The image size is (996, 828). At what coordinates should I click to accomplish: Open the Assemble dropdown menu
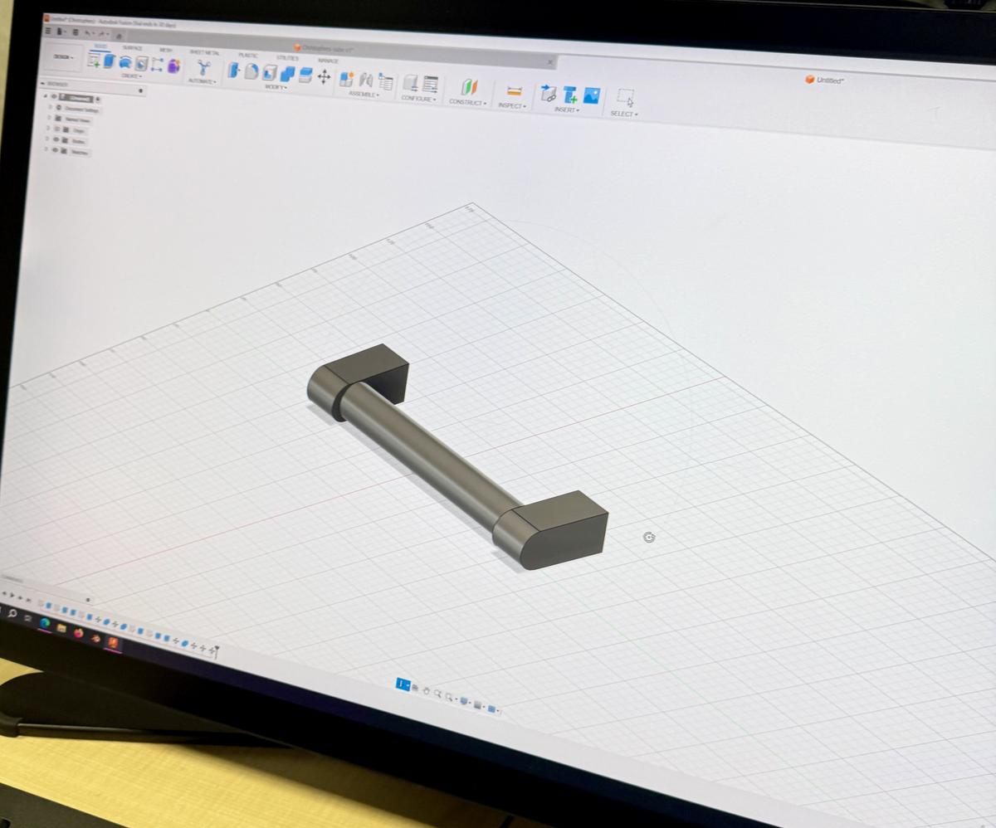[x=364, y=95]
